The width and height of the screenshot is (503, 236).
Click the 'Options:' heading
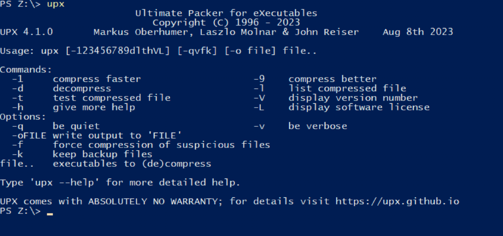pos(23,117)
